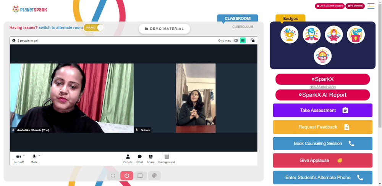Switch to speaker view layout icon

(x=236, y=40)
